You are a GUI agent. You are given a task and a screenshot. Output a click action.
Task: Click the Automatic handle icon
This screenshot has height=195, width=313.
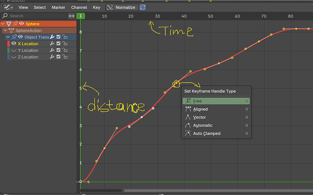tap(188, 125)
